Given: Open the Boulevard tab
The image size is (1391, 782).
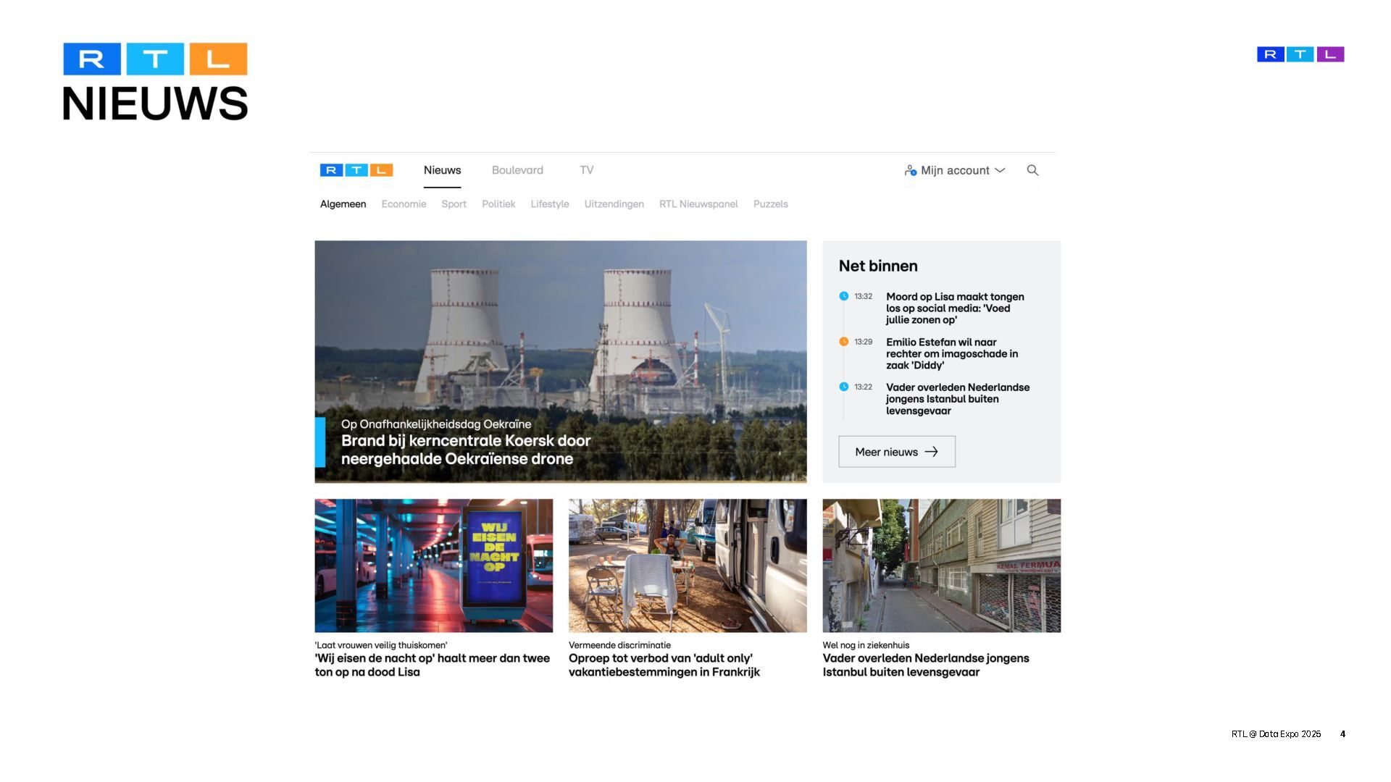Looking at the screenshot, I should tap(517, 170).
